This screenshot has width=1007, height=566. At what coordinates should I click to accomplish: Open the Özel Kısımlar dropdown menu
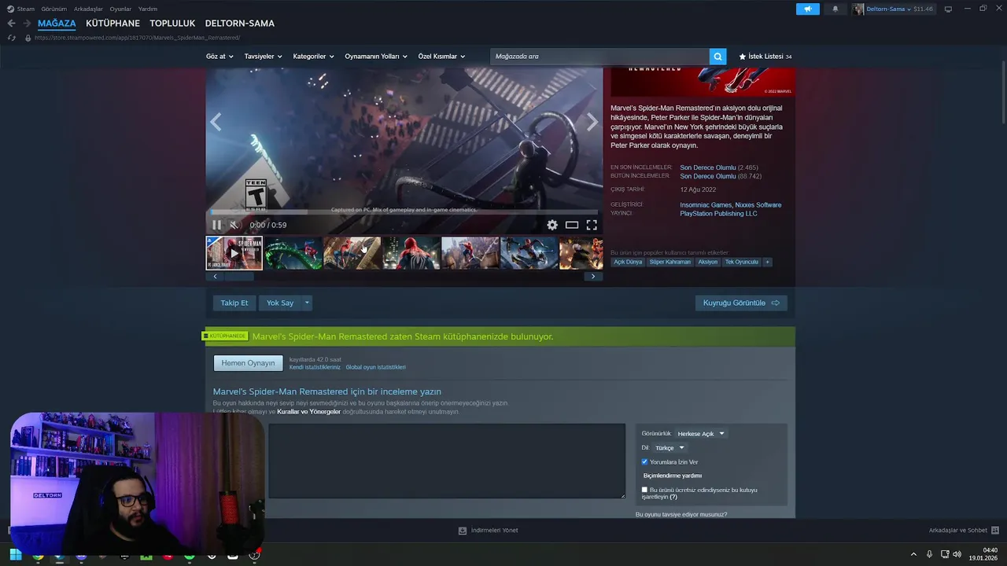[x=441, y=57]
